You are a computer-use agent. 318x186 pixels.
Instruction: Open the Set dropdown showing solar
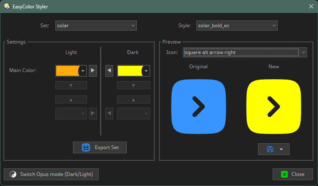[96, 26]
